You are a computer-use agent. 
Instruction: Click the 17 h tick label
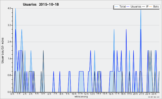tap(117, 94)
